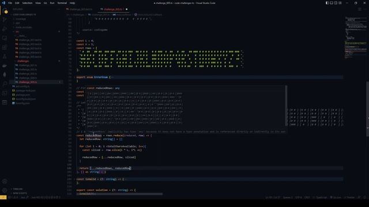Open Explorer more actions ellipsis
The width and height of the screenshot is (369, 207).
click(59, 9)
